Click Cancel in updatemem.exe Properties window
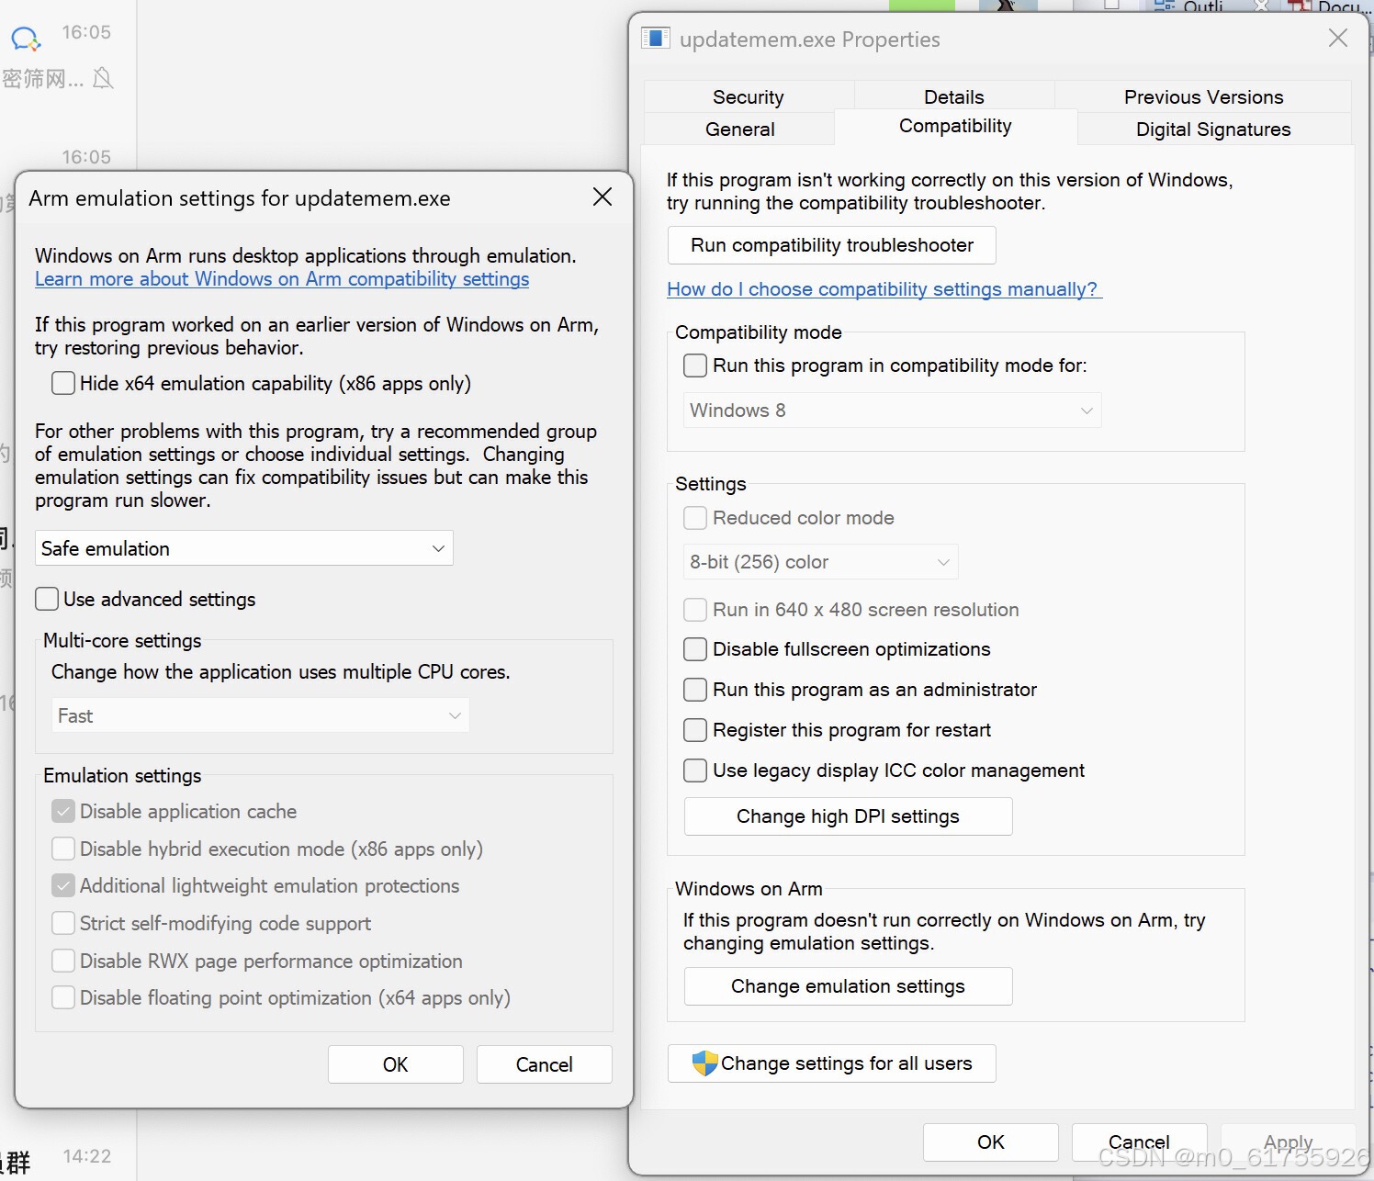The image size is (1374, 1181). click(1140, 1142)
